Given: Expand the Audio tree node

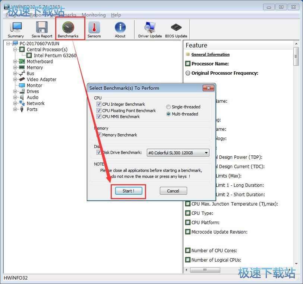Looking at the screenshot, I should click(x=15, y=97).
